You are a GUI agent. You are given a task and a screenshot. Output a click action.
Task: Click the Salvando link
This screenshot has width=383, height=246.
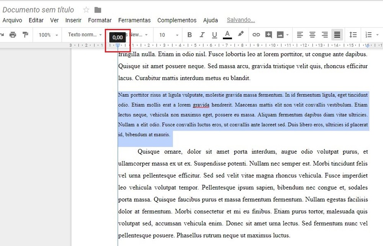[241, 20]
